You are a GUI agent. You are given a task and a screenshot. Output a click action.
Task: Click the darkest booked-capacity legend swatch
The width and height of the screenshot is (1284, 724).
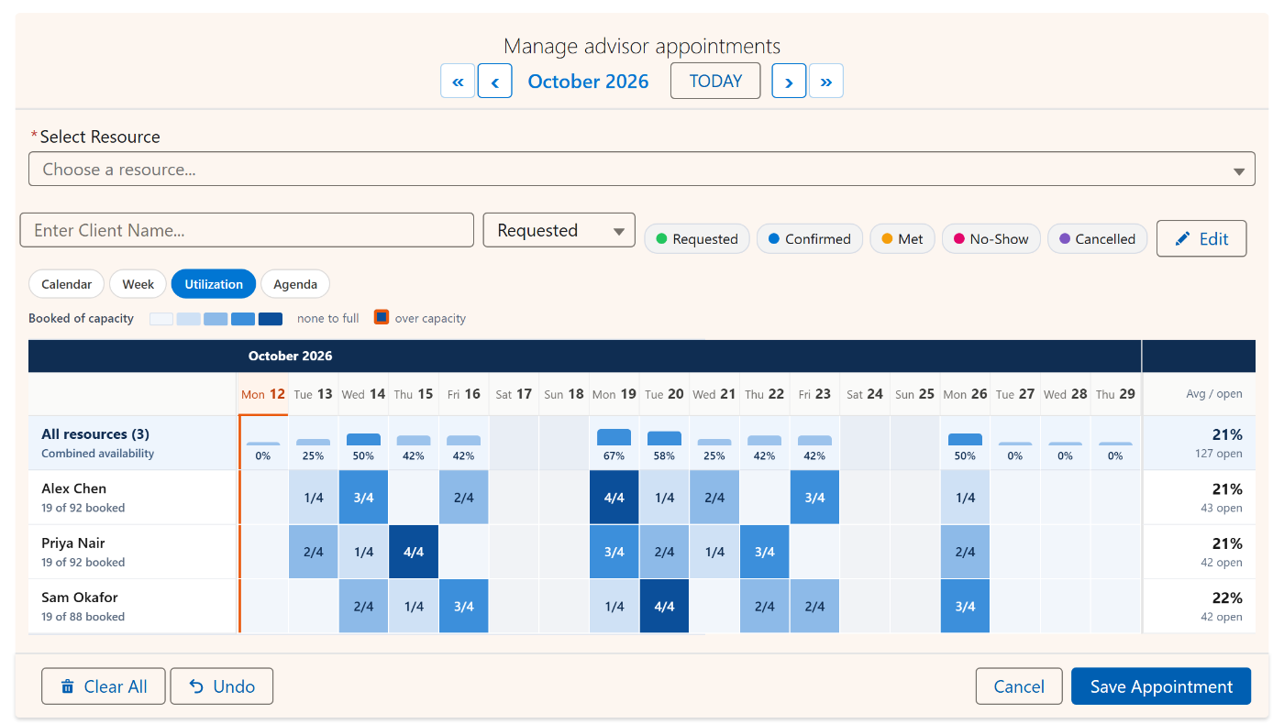[x=271, y=319]
